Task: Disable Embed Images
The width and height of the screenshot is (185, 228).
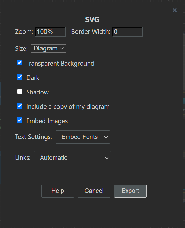Action: [19, 120]
